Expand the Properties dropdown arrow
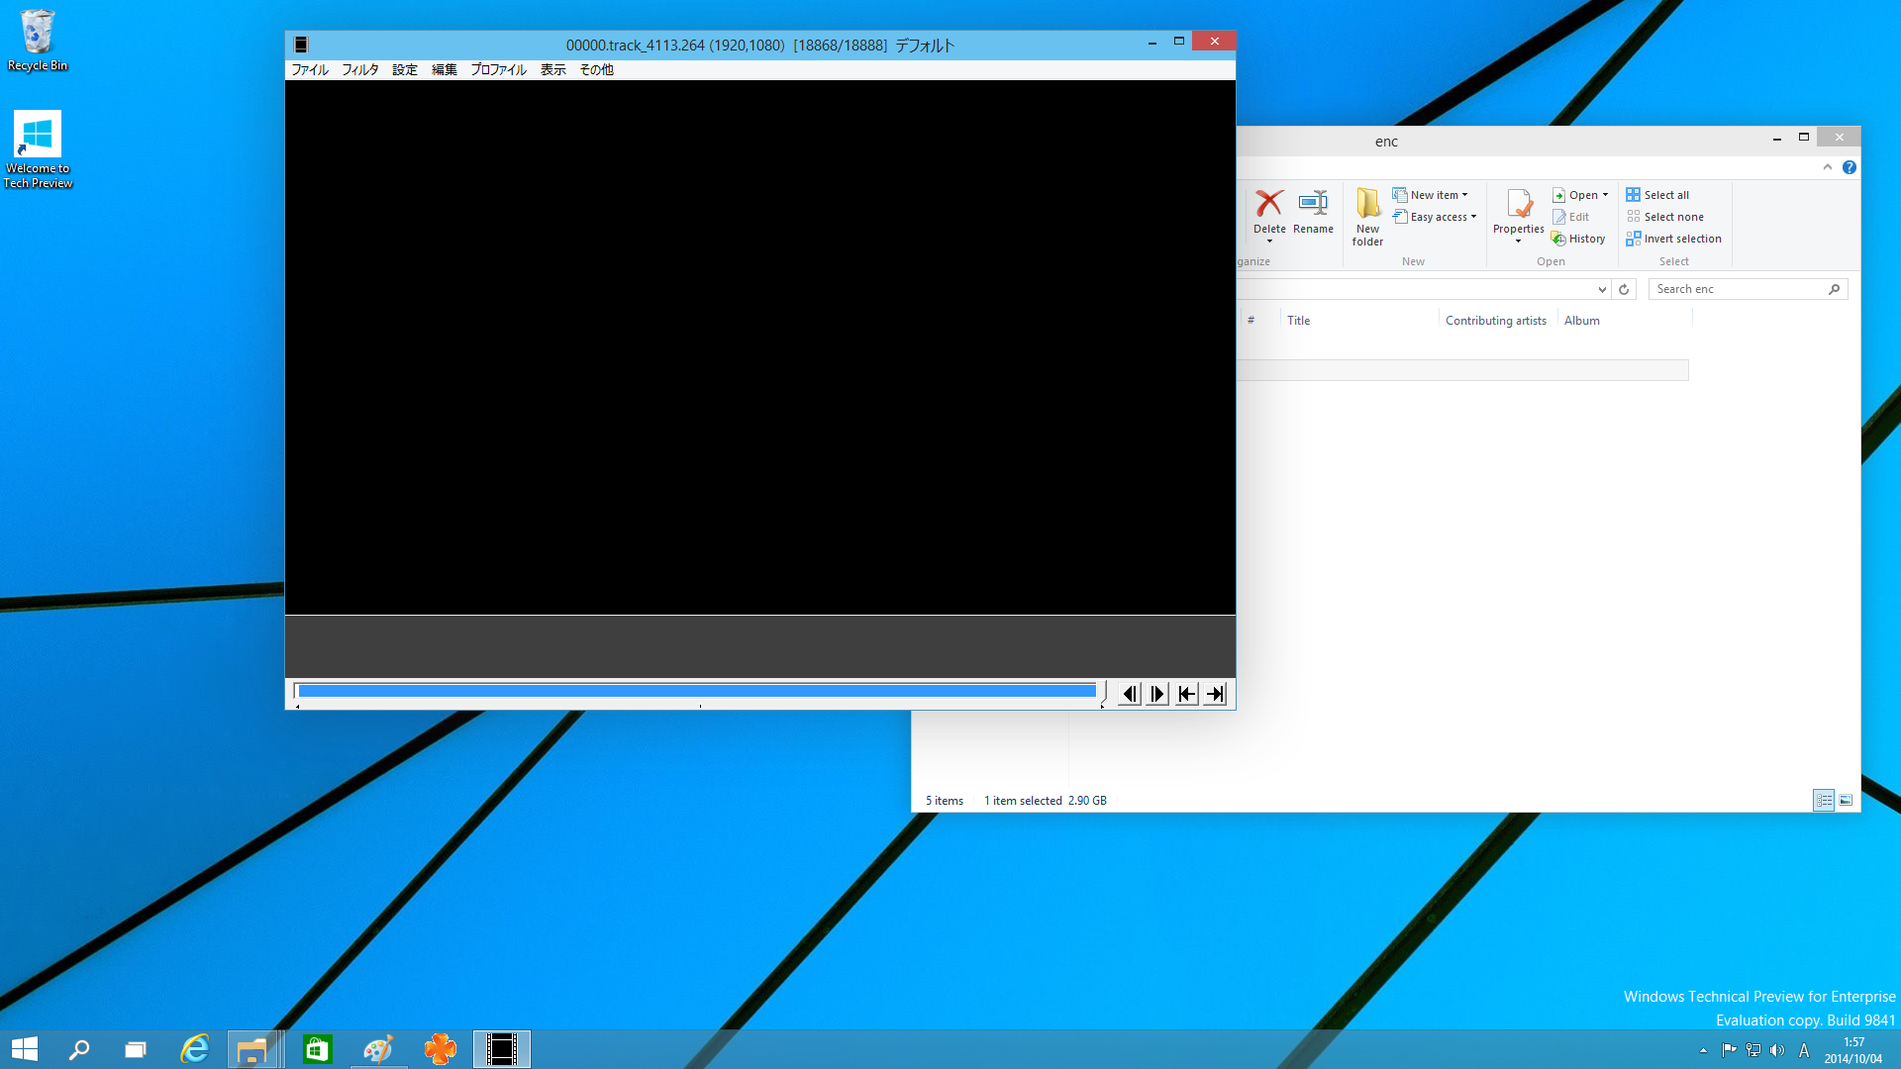Viewport: 1901px width, 1069px height. coord(1519,241)
